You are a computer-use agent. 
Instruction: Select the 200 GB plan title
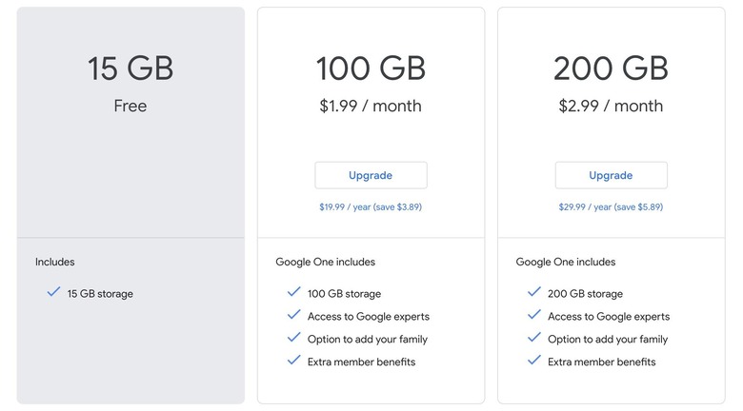click(611, 68)
